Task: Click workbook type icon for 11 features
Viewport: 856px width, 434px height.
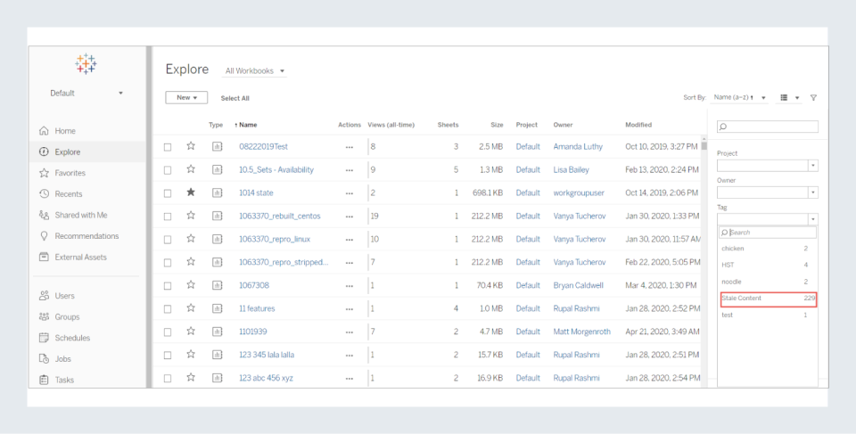Action: (217, 308)
